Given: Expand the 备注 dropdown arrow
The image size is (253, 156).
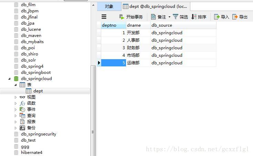Looking at the screenshot, I should tap(169, 17).
